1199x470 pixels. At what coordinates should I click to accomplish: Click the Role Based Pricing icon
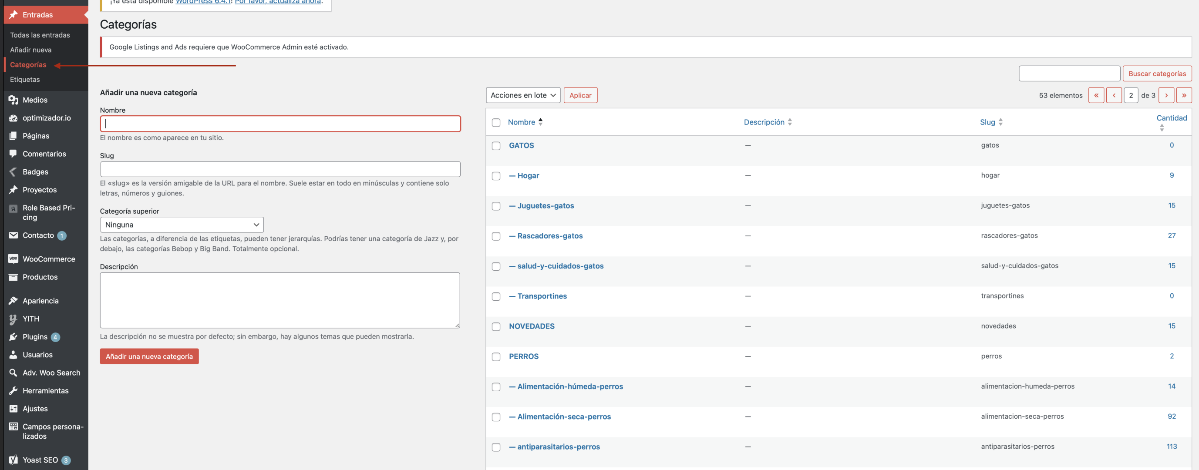click(x=13, y=208)
